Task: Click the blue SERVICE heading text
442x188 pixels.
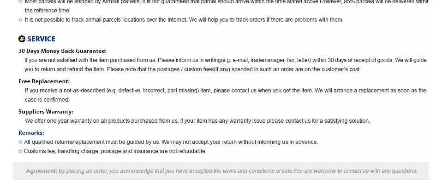Action: tap(41, 39)
